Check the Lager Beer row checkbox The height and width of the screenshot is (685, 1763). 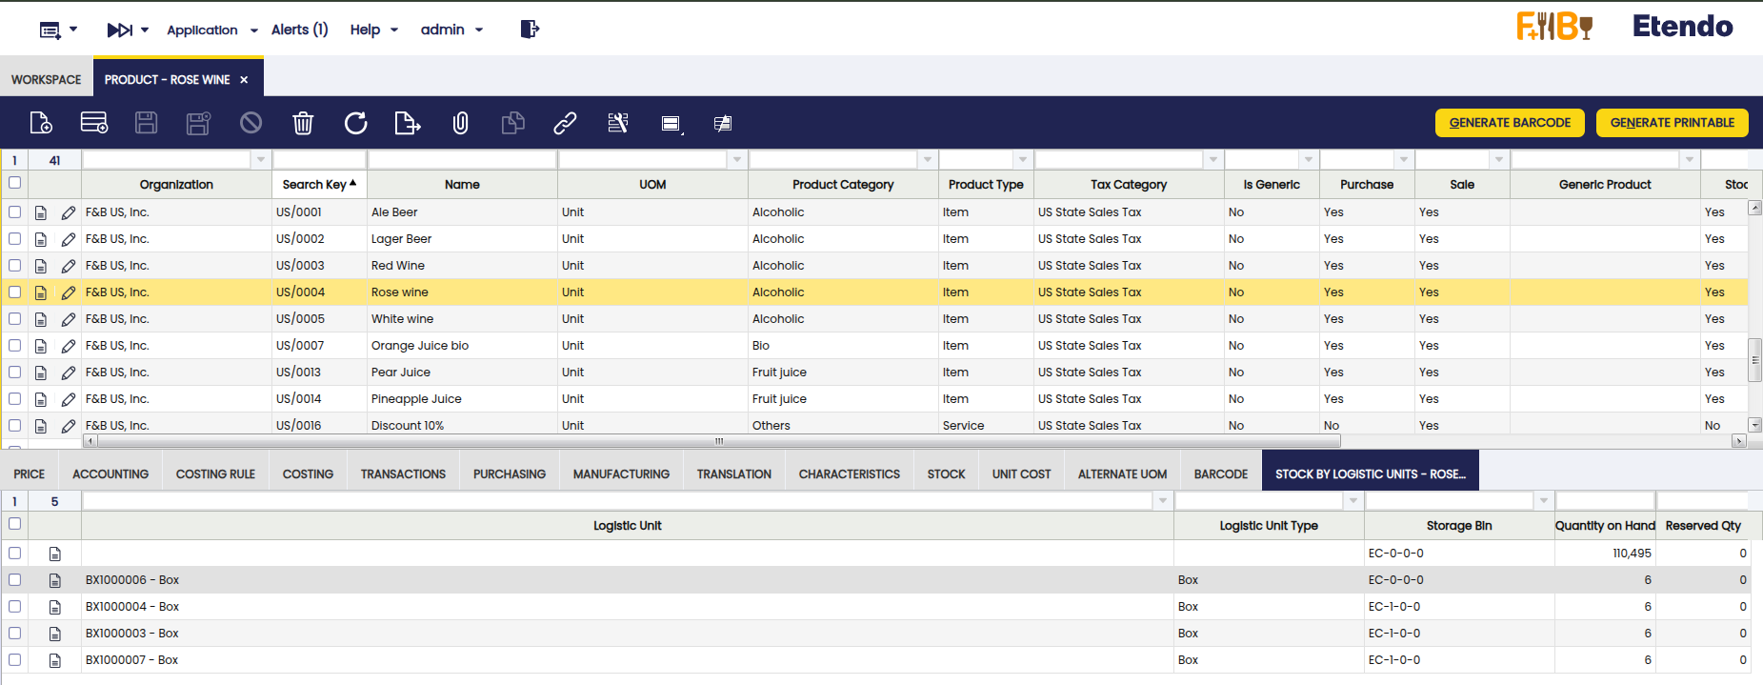point(14,239)
